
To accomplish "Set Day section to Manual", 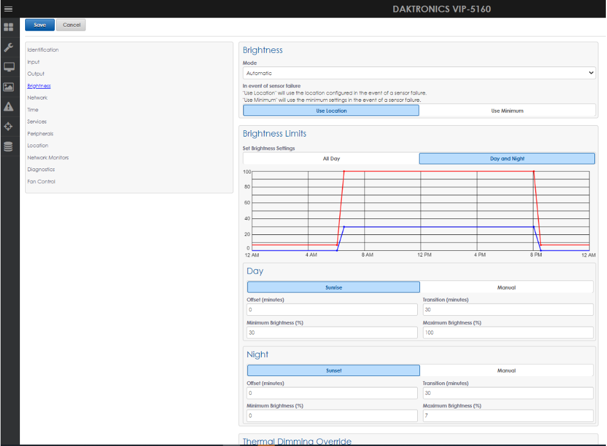I will [506, 288].
